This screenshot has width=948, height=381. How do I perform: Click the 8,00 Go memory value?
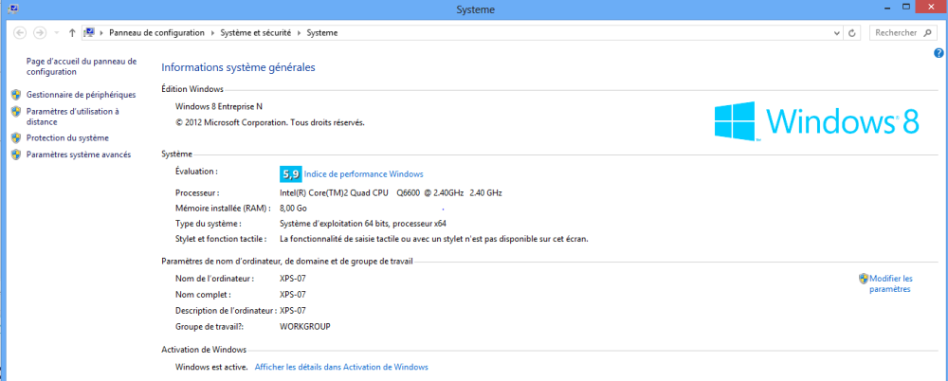(x=293, y=209)
